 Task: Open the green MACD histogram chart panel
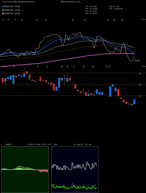pos(25,170)
